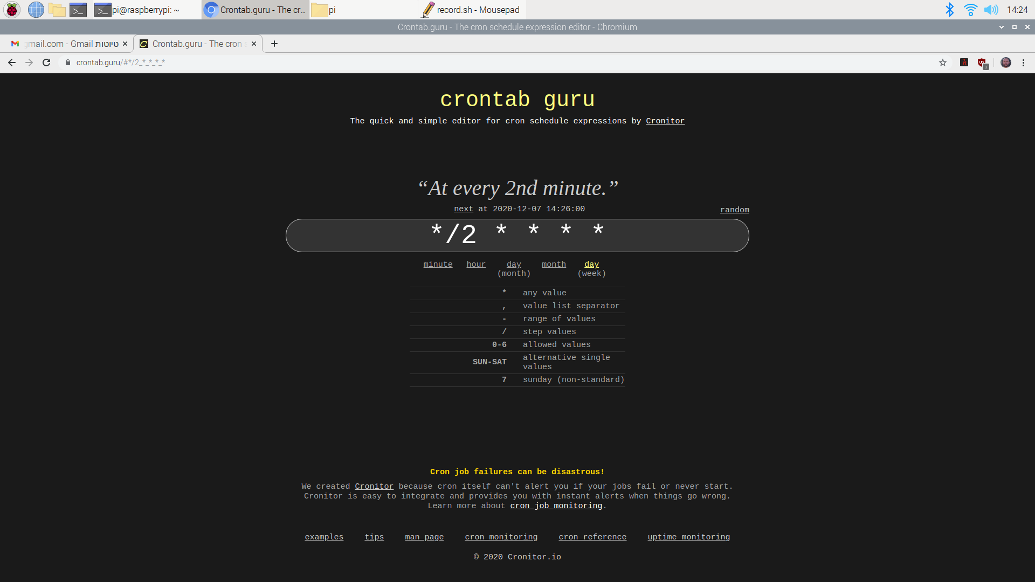Open a new browser tab
This screenshot has width=1035, height=582.
click(274, 44)
